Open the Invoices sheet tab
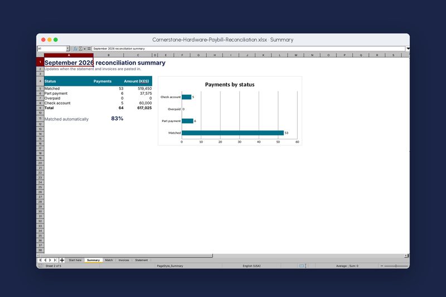The height and width of the screenshot is (297, 446). (x=124, y=260)
